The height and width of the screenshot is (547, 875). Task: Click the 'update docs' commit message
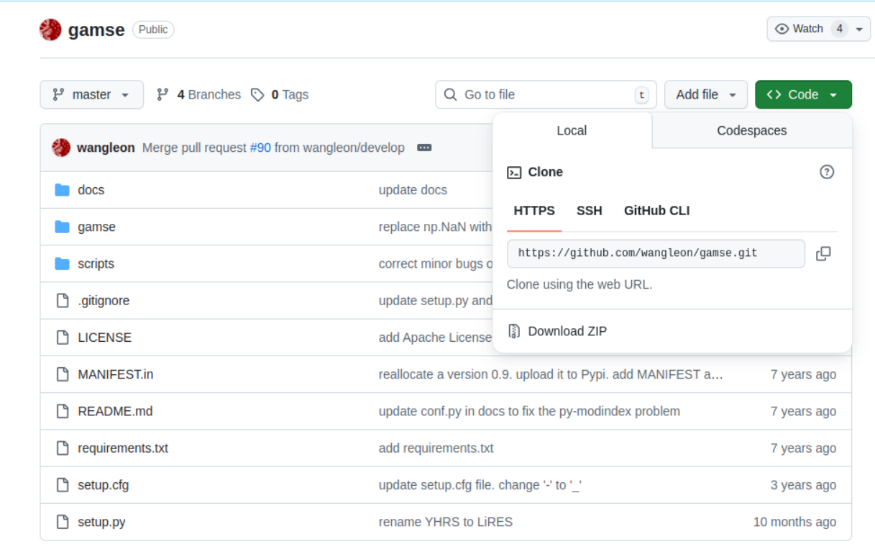413,190
